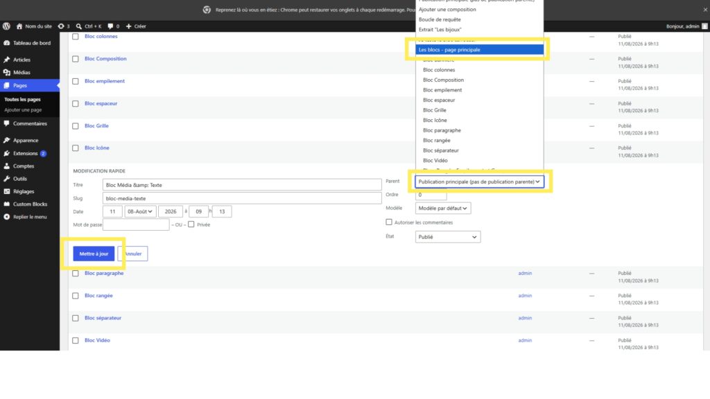Check the Bloc paragraphe row checkbox
710x399 pixels.
pos(76,274)
